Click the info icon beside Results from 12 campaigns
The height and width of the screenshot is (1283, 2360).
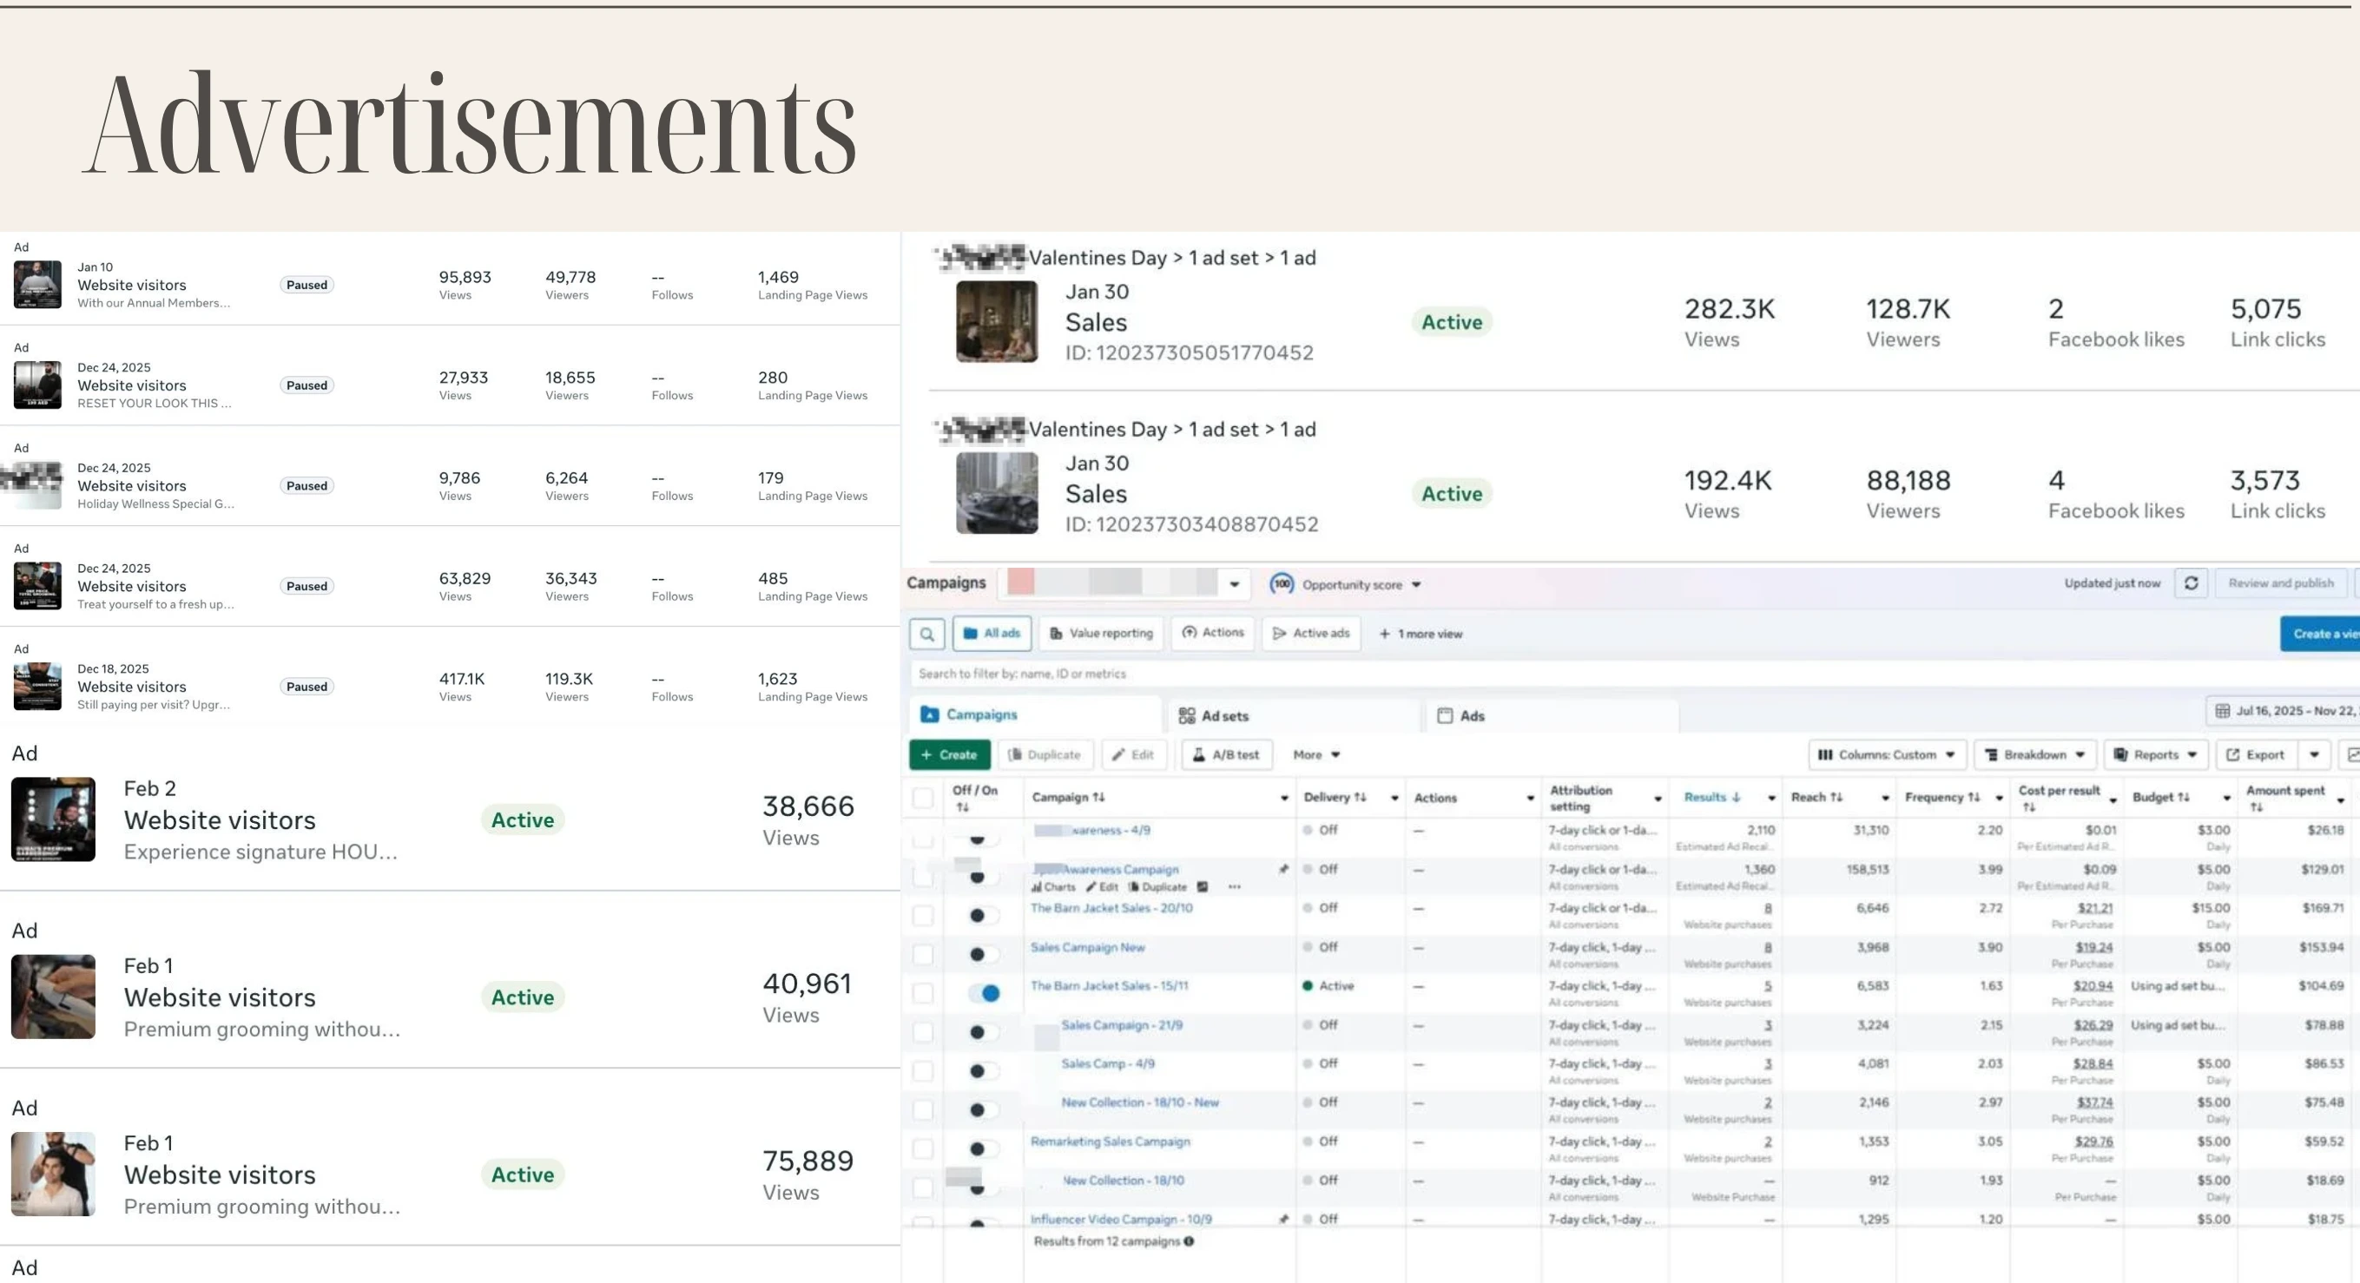pyautogui.click(x=1190, y=1242)
